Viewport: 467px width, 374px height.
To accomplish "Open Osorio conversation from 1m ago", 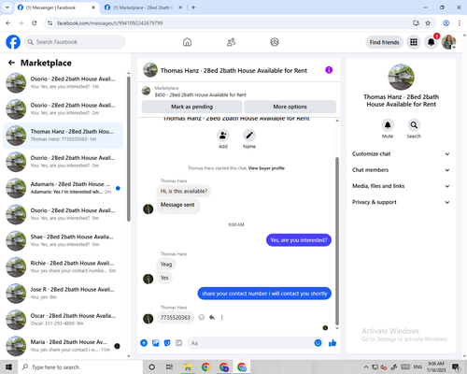I will pos(64,83).
